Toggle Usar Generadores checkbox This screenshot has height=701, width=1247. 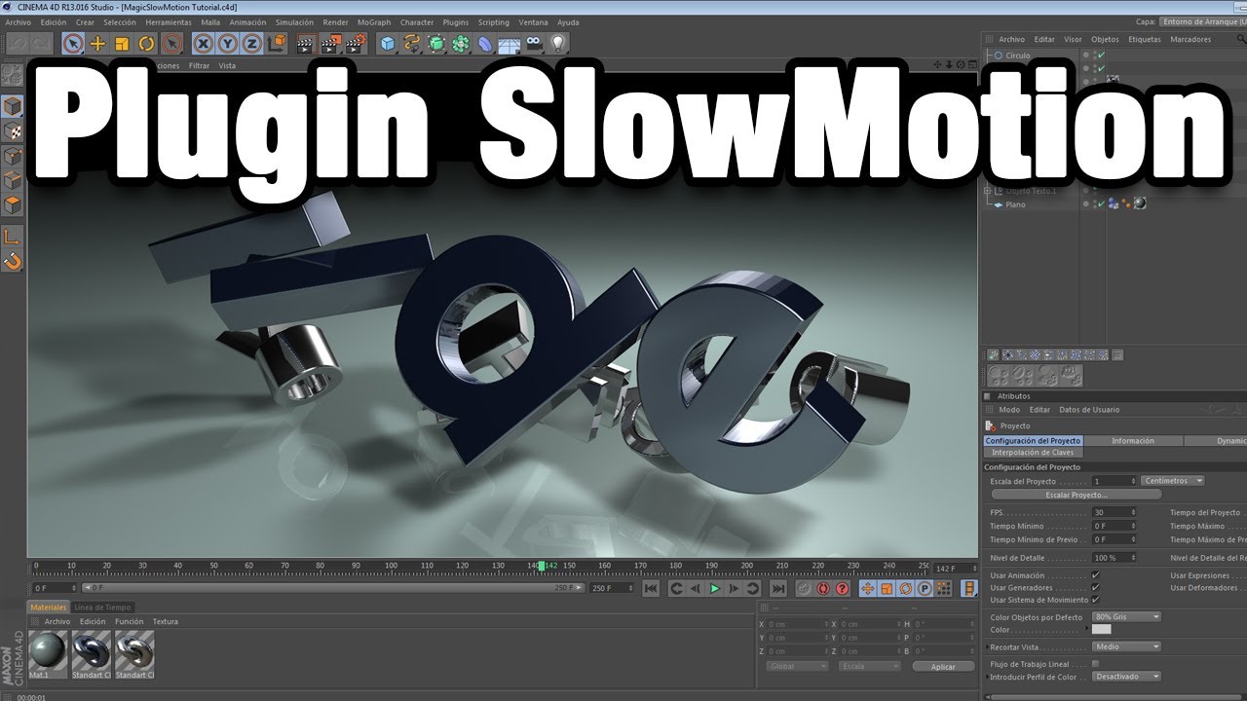[x=1096, y=587]
